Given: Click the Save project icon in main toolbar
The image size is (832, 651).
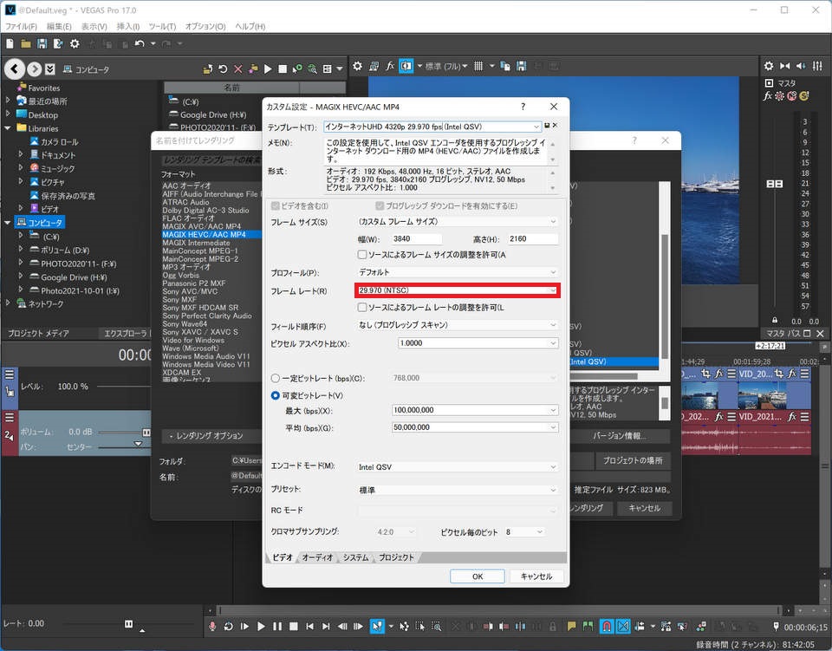Looking at the screenshot, I should tap(41, 43).
